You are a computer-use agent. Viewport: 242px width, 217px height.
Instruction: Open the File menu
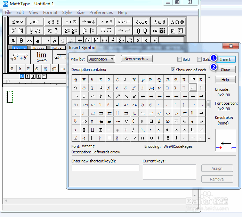8,13
